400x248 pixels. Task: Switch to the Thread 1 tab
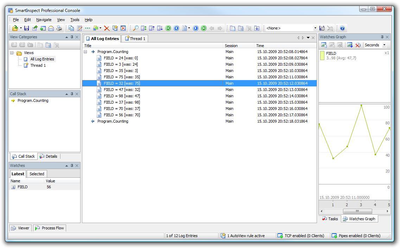tap(135, 39)
